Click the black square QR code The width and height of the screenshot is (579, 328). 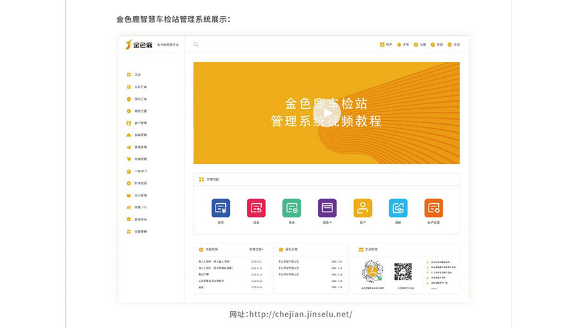[x=403, y=272]
